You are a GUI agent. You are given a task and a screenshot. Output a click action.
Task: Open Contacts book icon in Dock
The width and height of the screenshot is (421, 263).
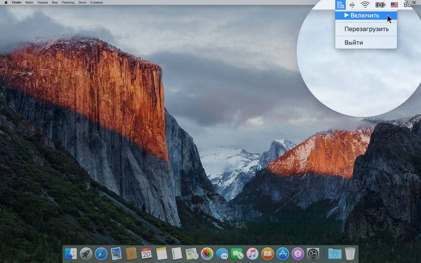pyautogui.click(x=131, y=254)
